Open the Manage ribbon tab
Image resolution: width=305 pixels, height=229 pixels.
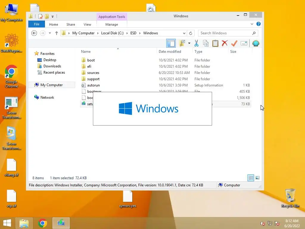point(112,24)
